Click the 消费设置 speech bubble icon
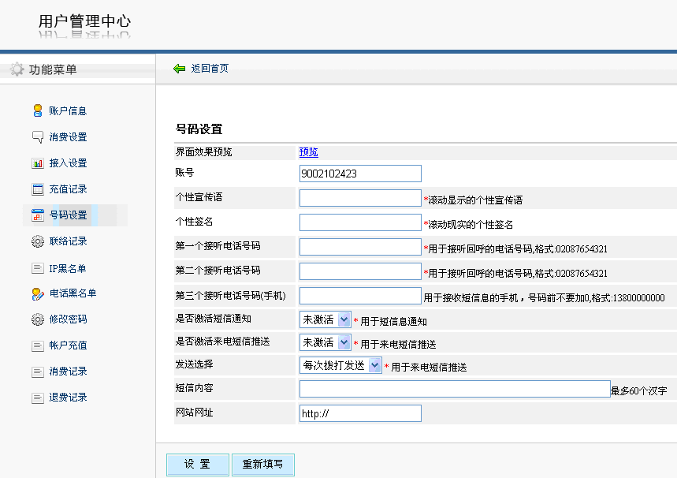The height and width of the screenshot is (478, 677). click(x=37, y=137)
